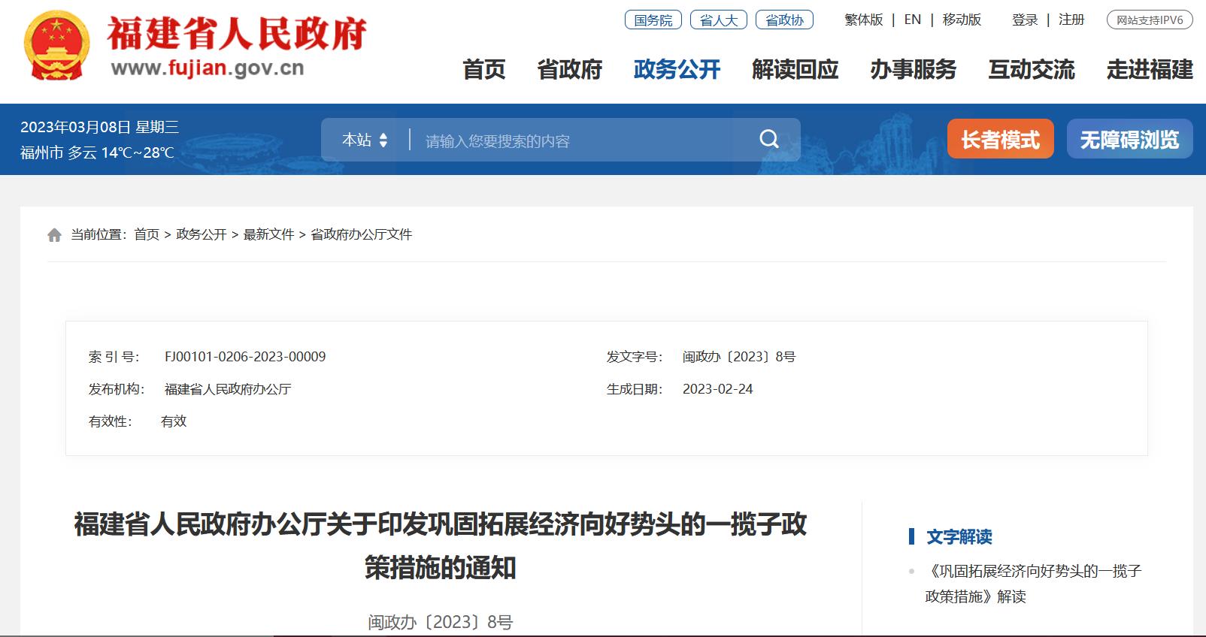The image size is (1206, 637).
Task: Switch to 繁体版 traditional Chinese
Action: (863, 20)
